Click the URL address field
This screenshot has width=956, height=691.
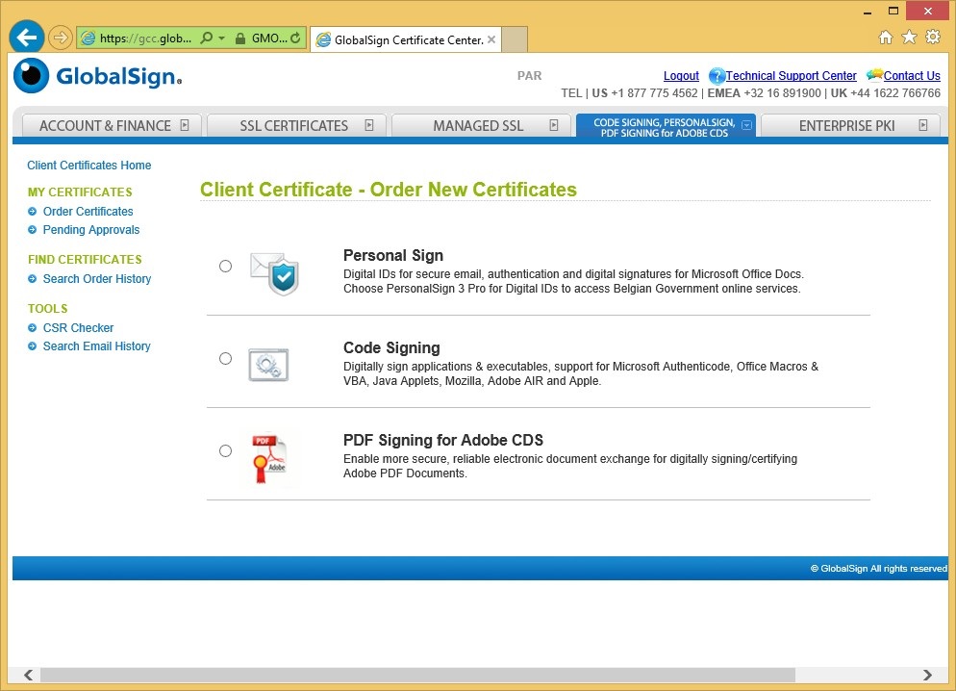click(x=146, y=38)
